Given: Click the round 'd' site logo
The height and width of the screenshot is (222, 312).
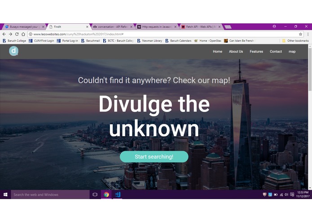Looking at the screenshot, I should click(13, 51).
